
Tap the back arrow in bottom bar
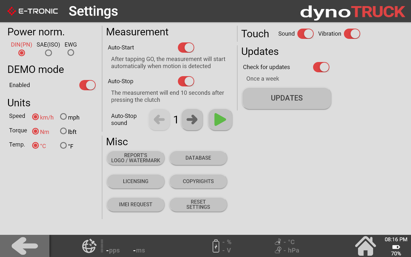25,246
